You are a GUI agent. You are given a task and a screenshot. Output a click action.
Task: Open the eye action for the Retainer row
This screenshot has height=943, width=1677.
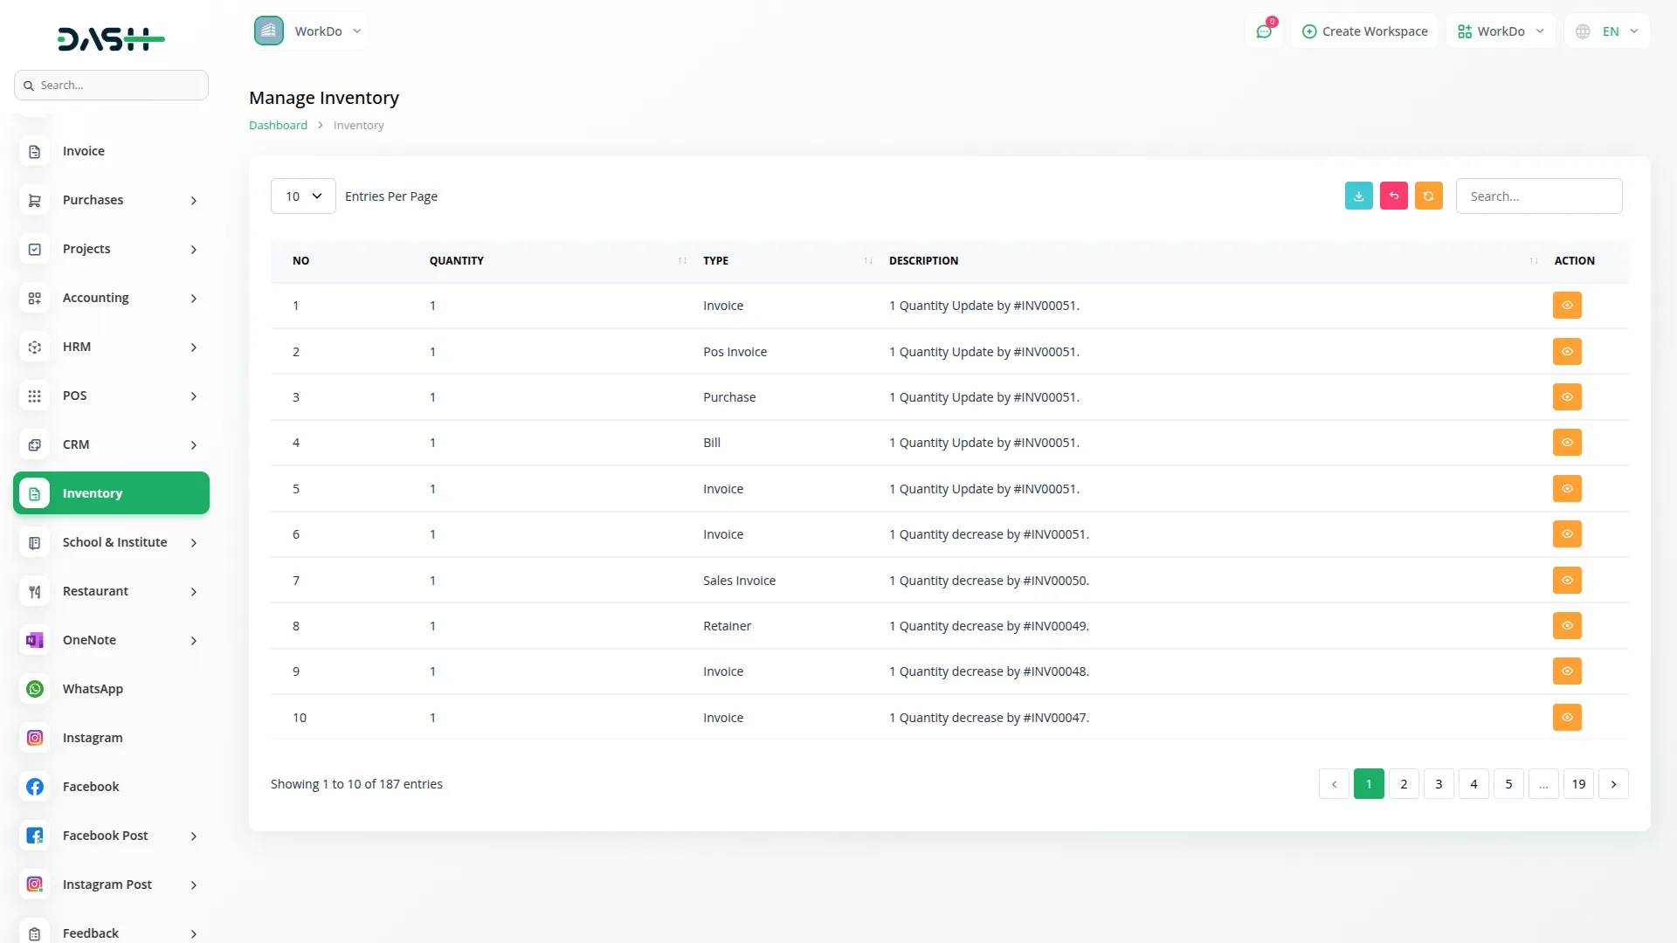coord(1566,625)
